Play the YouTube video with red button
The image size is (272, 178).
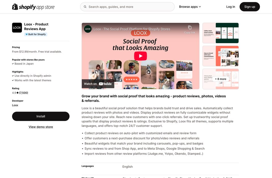pyautogui.click(x=141, y=56)
